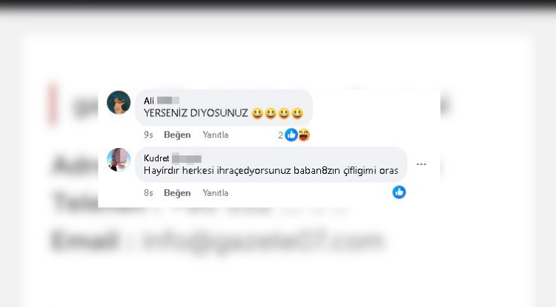Click the first smiley emoji in Ali's comment
Image resolution: width=556 pixels, height=307 pixels.
(257, 113)
